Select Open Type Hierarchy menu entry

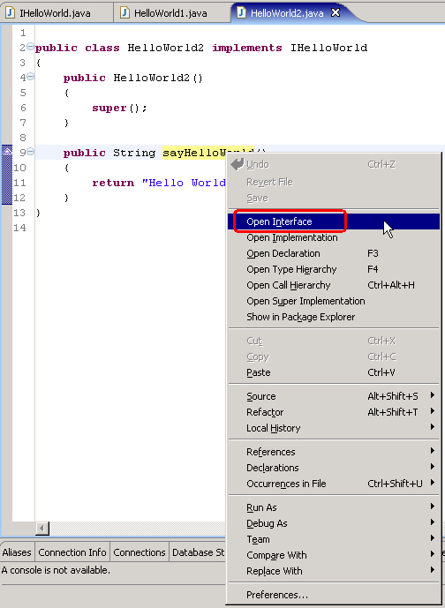[334, 269]
